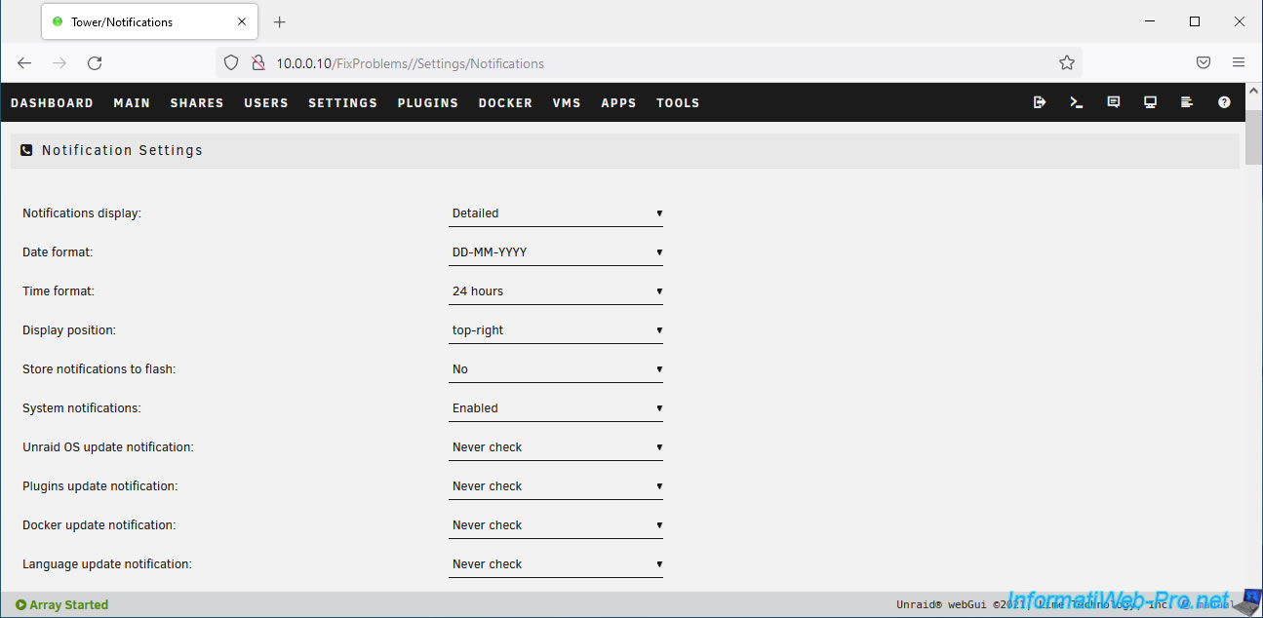Open the terminal icon in navbar
The width and height of the screenshot is (1263, 618).
point(1077,102)
